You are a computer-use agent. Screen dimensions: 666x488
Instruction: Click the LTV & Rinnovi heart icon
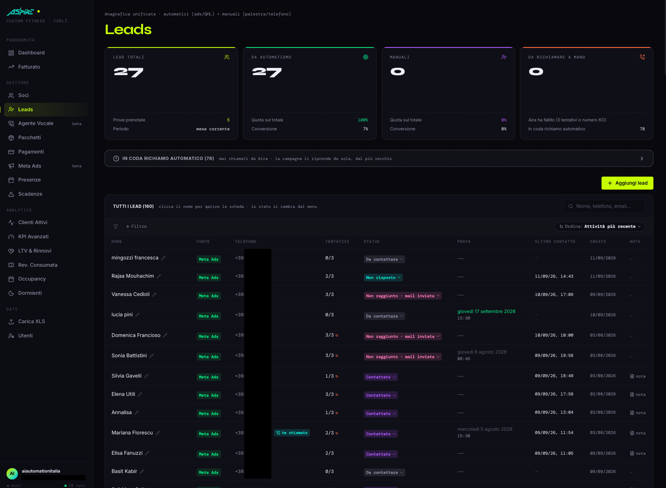tap(11, 251)
